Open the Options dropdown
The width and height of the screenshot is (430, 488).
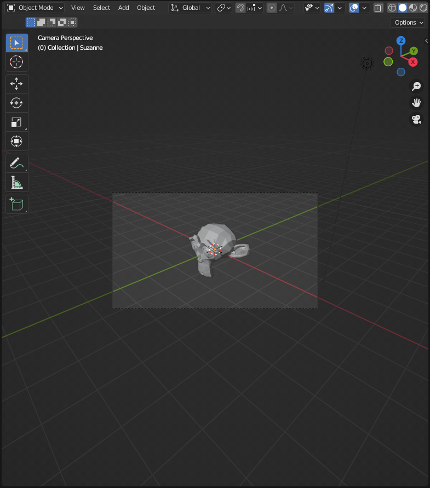click(x=408, y=22)
